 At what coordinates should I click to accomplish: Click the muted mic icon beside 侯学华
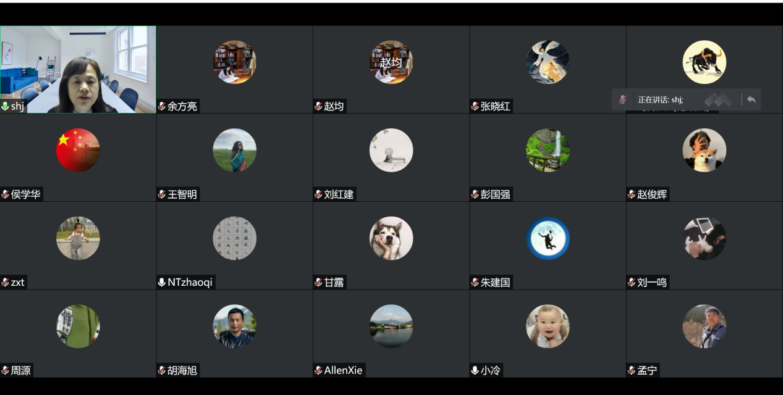pos(6,195)
